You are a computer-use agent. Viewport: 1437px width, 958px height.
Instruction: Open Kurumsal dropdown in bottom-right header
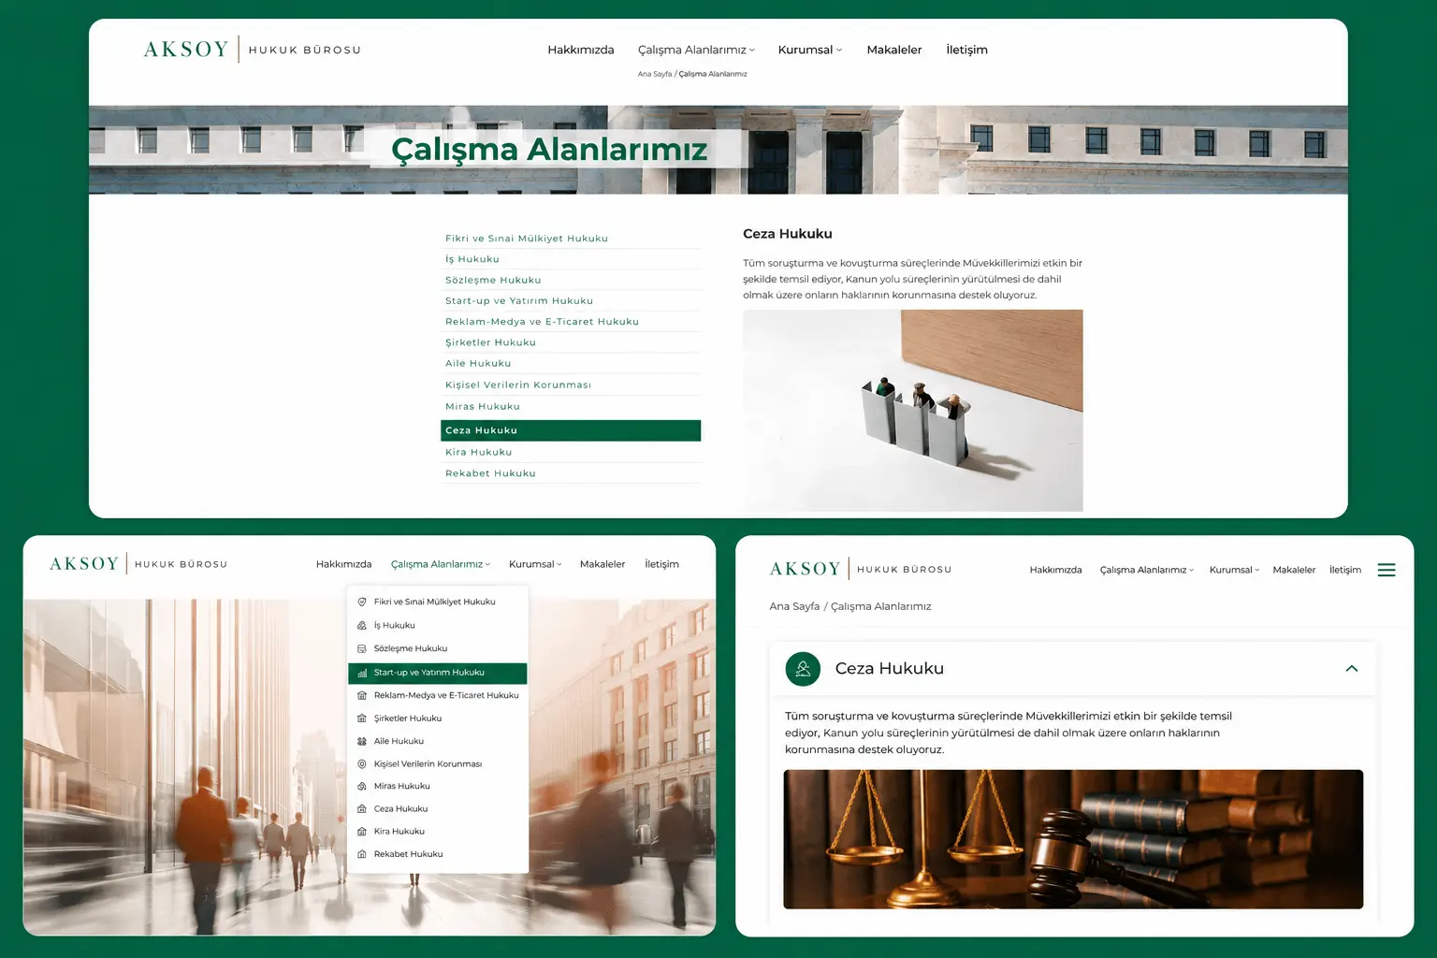pos(1234,570)
